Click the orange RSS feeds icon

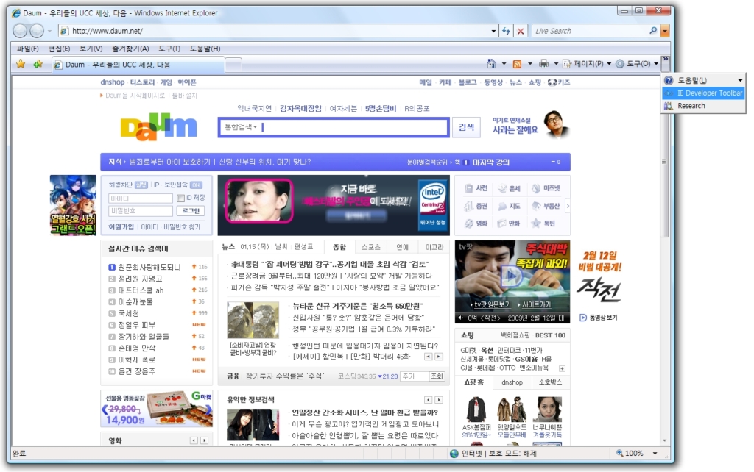tap(517, 64)
